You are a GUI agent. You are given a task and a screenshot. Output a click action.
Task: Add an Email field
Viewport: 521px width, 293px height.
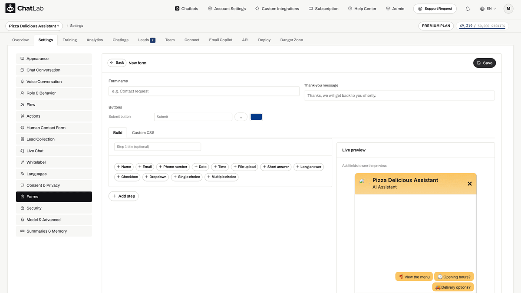[x=145, y=167]
